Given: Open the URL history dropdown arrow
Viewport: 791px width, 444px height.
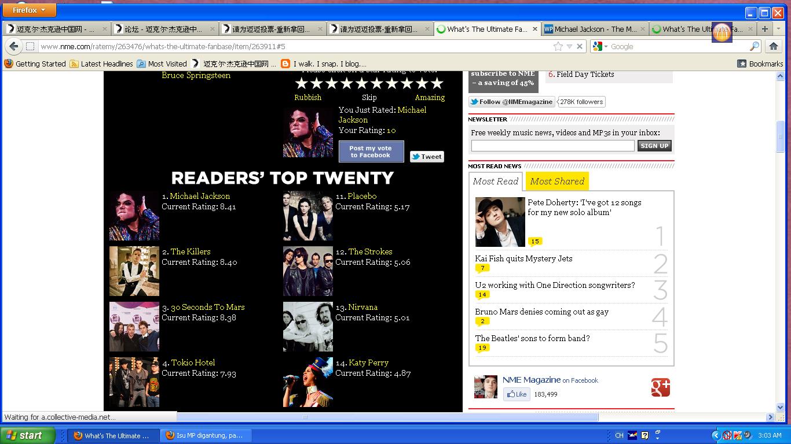Looking at the screenshot, I should (569, 46).
